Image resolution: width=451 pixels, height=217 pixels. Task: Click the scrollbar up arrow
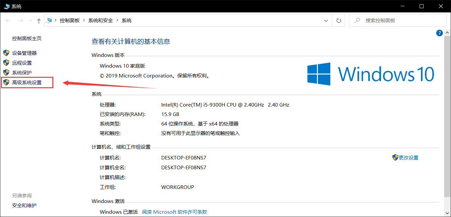[x=447, y=32]
